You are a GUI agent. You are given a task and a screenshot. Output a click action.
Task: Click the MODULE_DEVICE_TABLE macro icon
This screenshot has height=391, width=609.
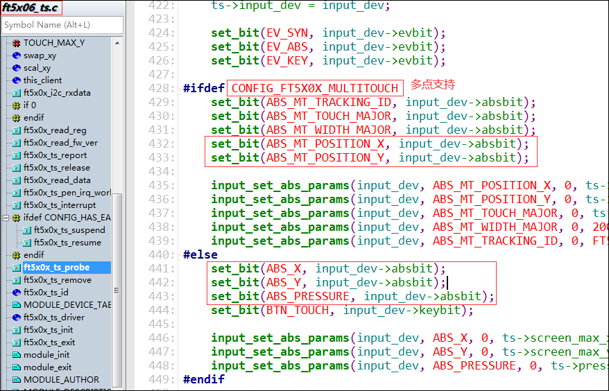[17, 305]
